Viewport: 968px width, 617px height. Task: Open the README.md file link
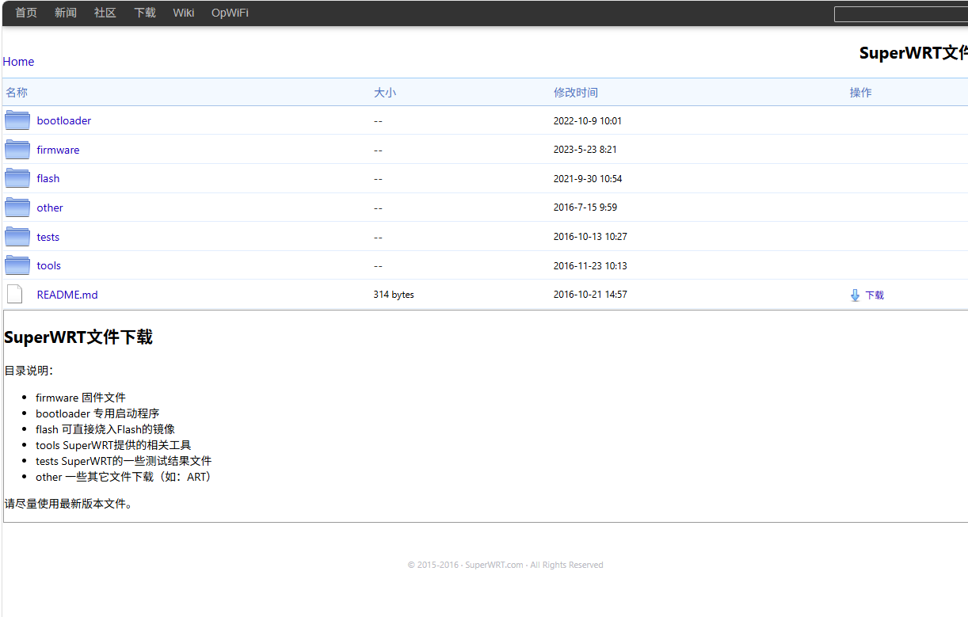(x=67, y=295)
